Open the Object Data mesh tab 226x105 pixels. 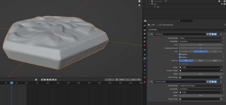pyautogui.click(x=145, y=74)
